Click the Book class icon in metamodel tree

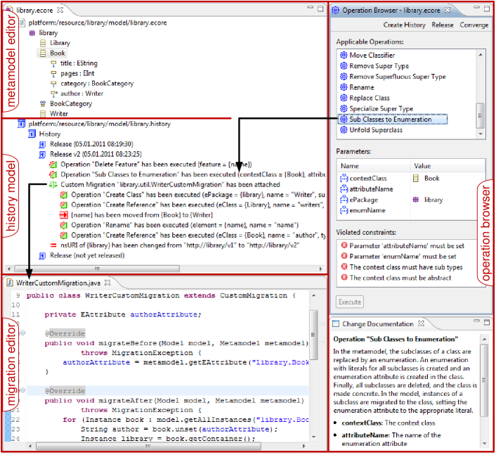[43, 53]
